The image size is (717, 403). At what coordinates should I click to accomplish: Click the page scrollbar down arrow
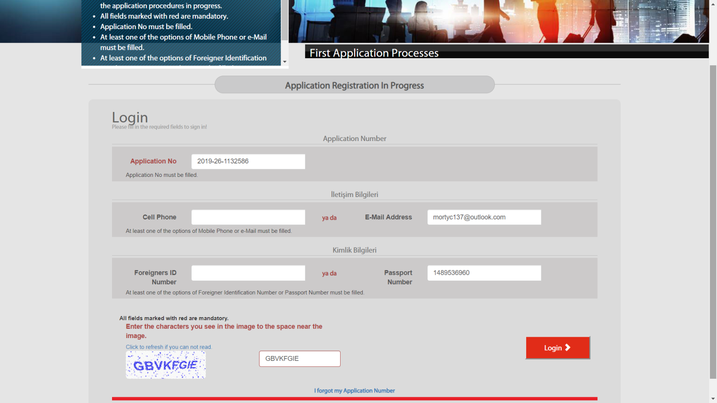click(713, 399)
